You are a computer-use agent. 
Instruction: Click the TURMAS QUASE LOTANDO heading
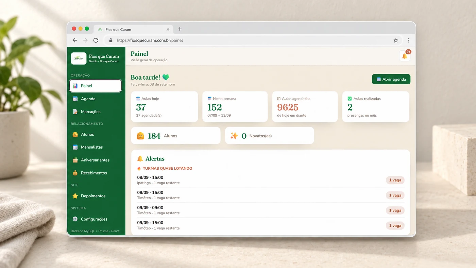[x=167, y=168]
